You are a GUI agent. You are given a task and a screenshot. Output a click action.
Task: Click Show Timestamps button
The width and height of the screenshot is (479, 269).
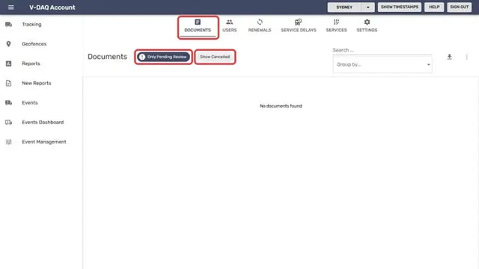click(x=399, y=7)
